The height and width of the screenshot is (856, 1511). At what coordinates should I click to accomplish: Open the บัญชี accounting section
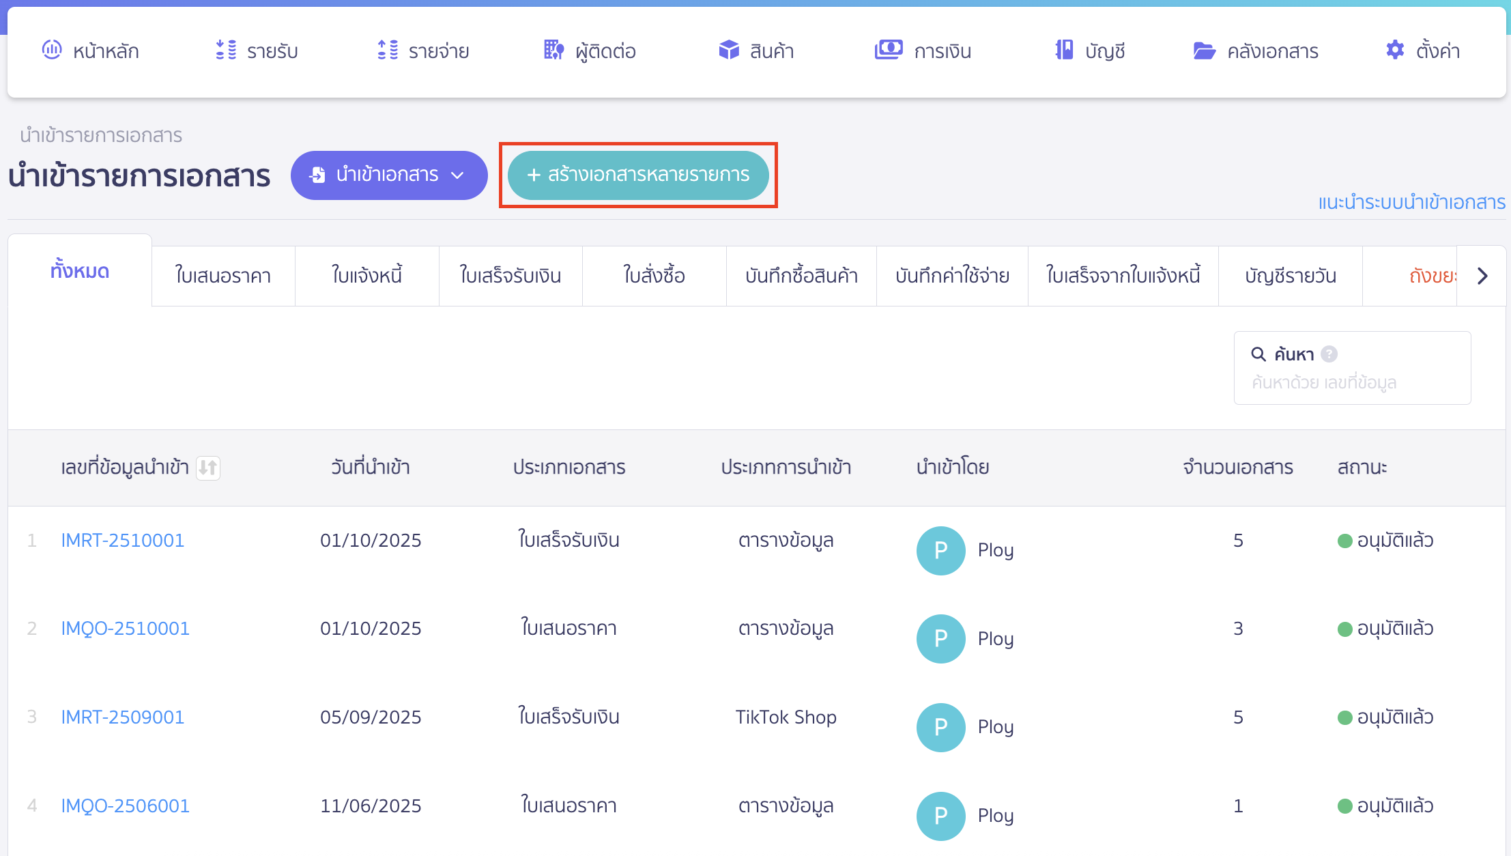(x=1089, y=51)
